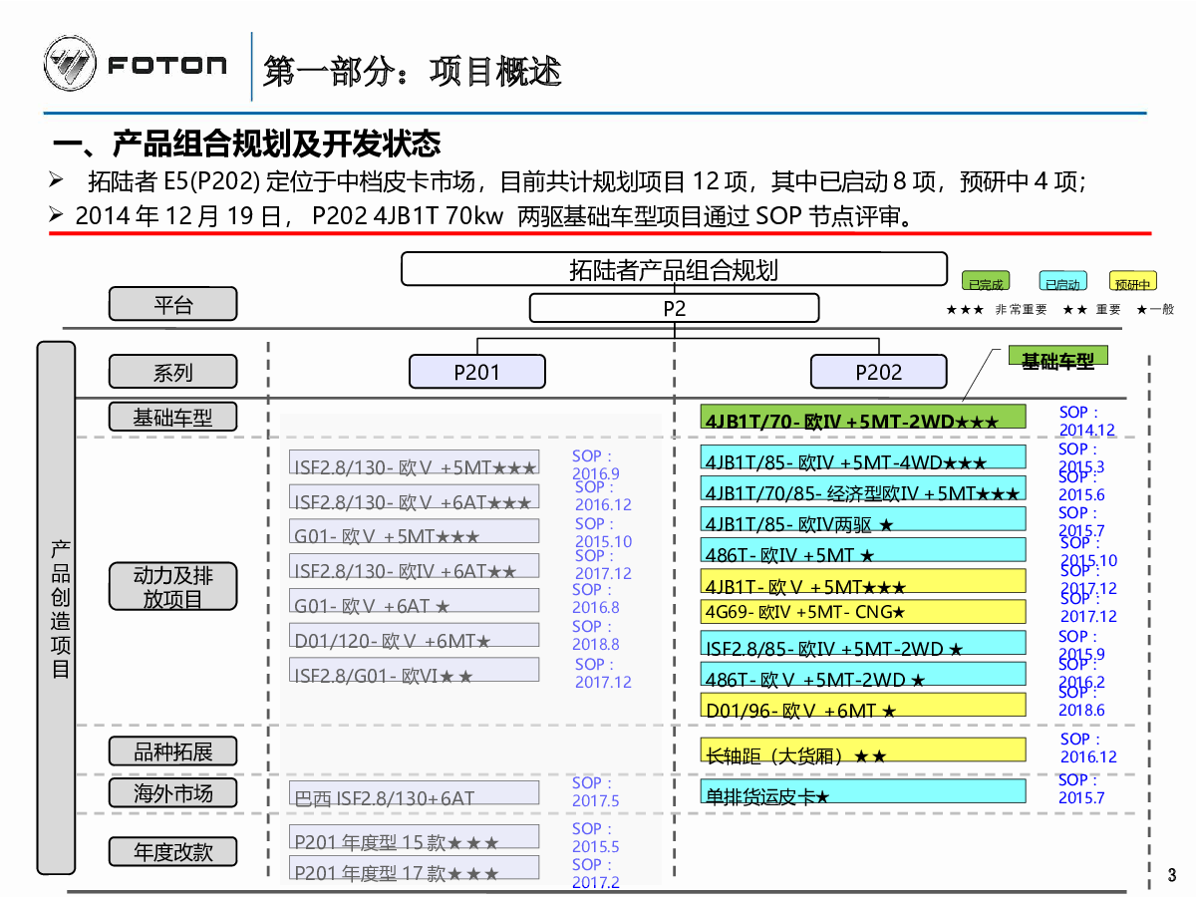Click item 巴西ISF2.8/130+6AT
Image resolution: width=1196 pixels, height=897 pixels.
415,794
